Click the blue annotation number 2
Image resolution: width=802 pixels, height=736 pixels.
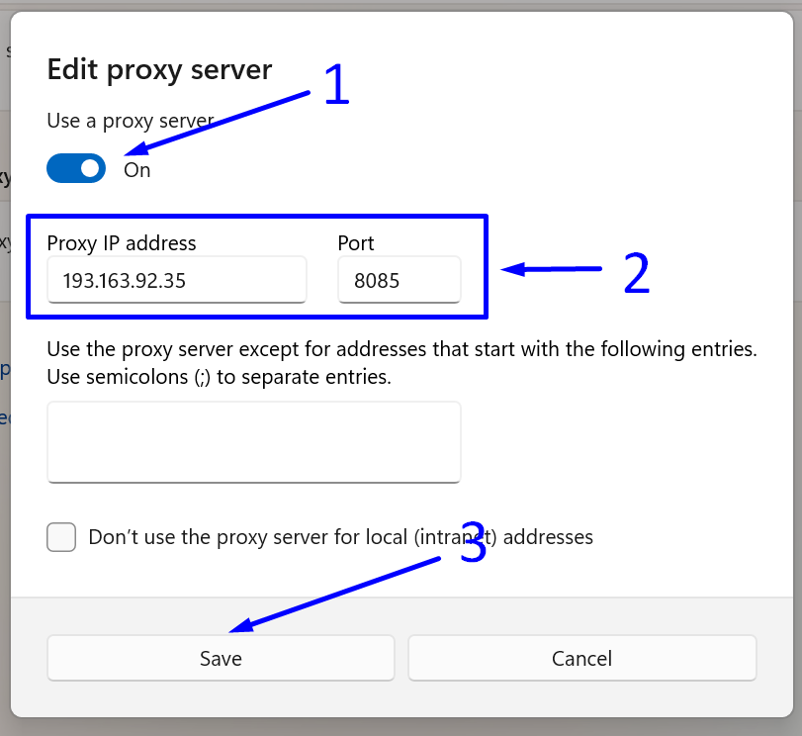click(636, 273)
